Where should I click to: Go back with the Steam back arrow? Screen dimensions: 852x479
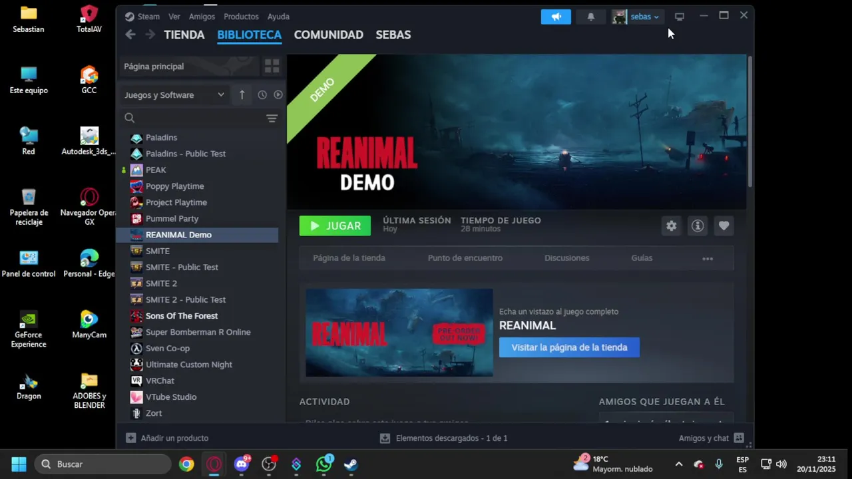point(130,35)
